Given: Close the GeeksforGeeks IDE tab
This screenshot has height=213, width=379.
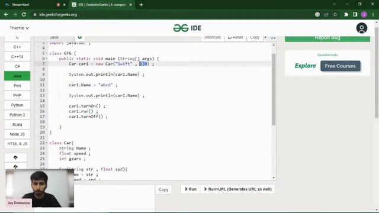Looking at the screenshot, I should click(x=130, y=5).
